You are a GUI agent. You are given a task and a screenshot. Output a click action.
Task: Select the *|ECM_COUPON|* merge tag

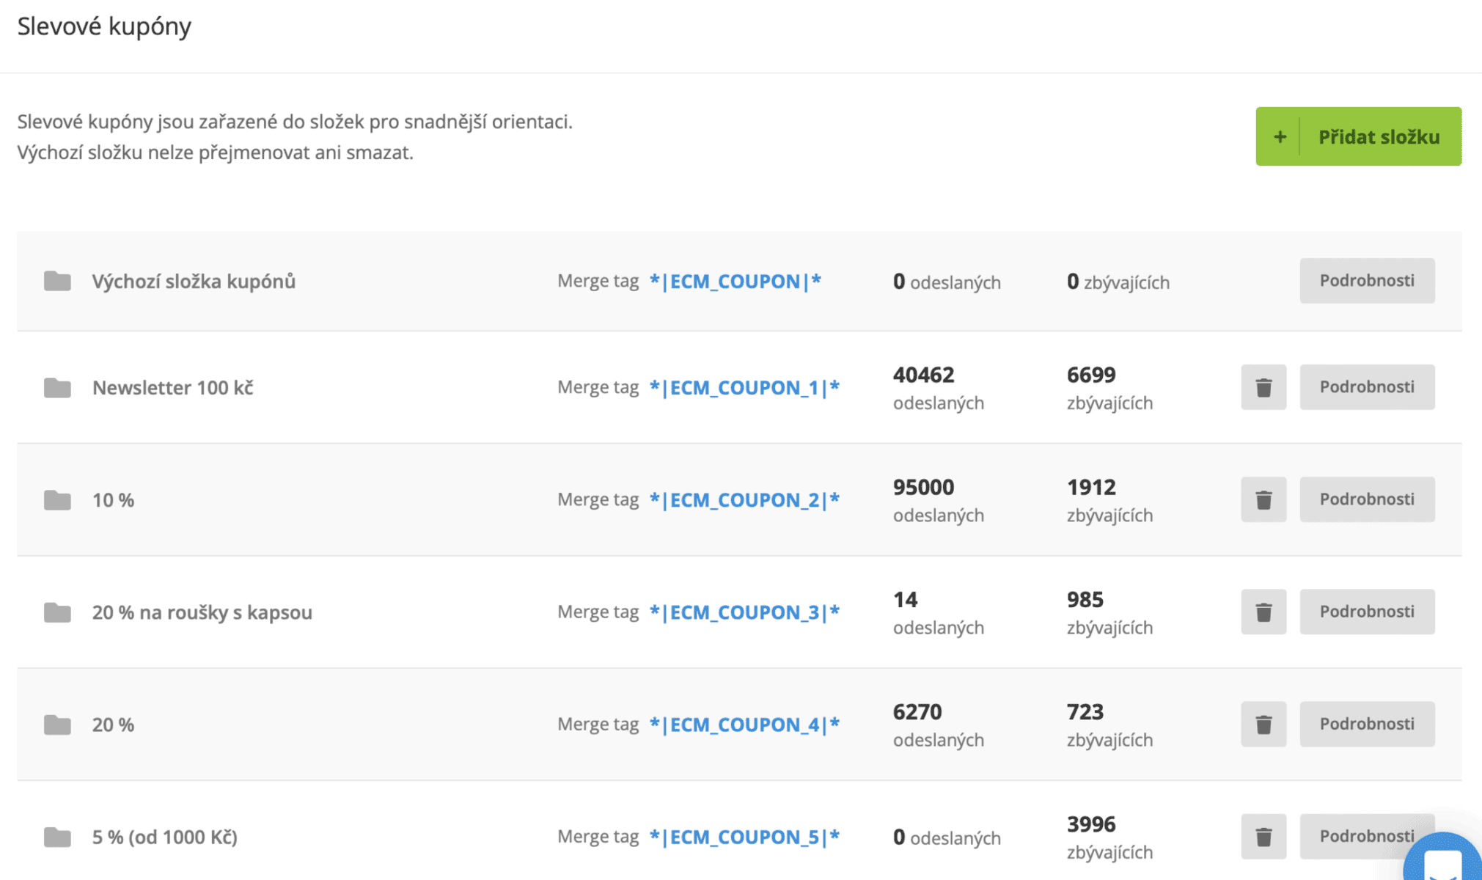735,282
